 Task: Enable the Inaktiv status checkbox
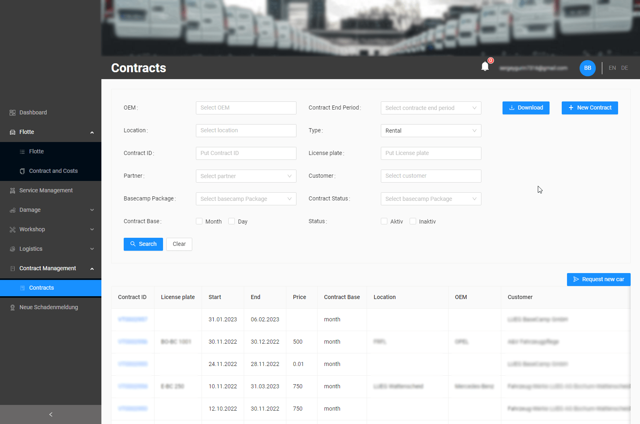pos(413,221)
